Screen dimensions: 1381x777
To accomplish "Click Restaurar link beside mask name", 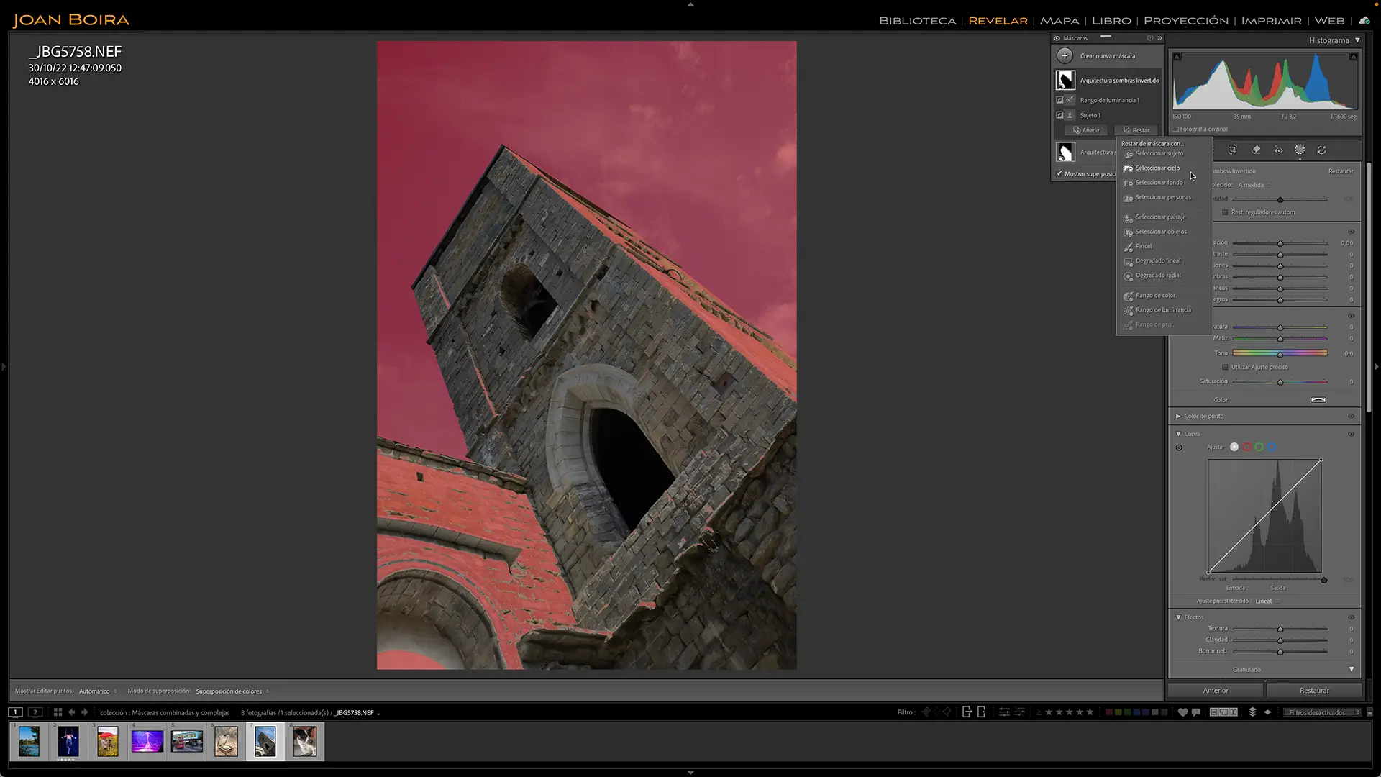I will click(1341, 171).
